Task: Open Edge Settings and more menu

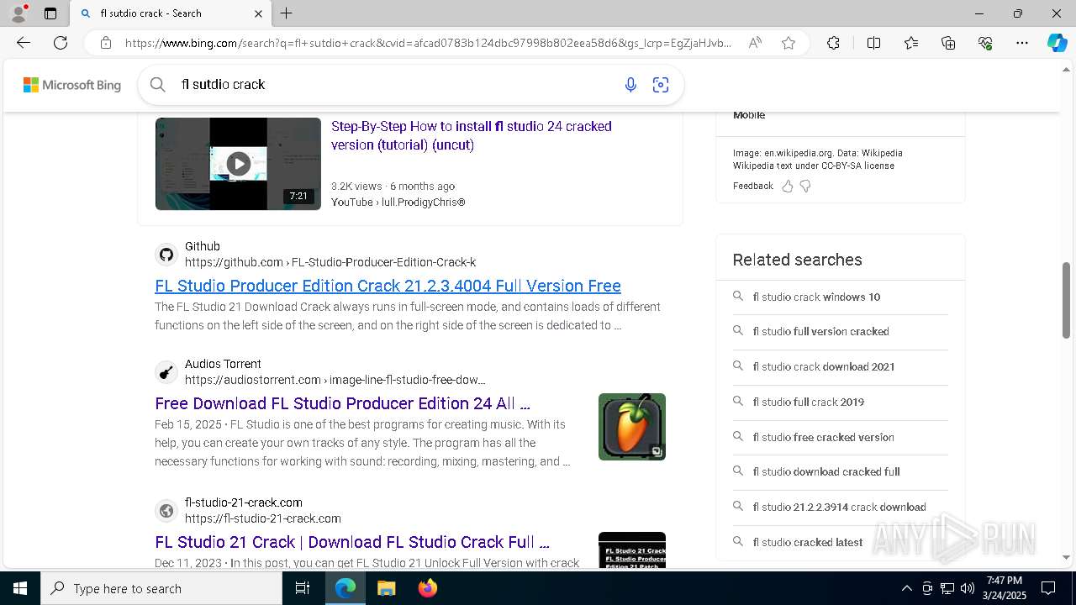Action: [x=1022, y=43]
